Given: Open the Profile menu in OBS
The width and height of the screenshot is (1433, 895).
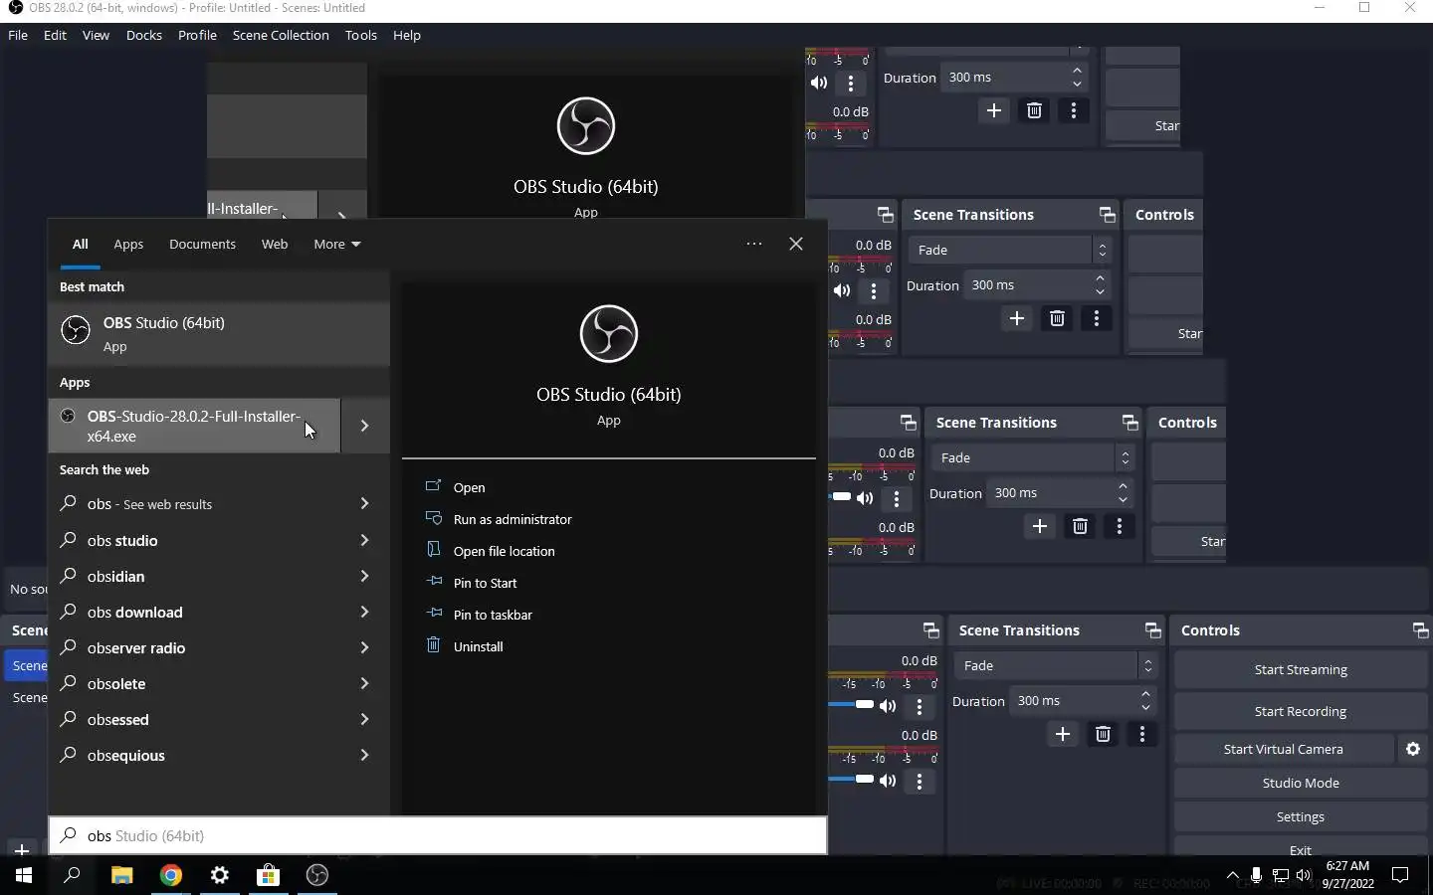Looking at the screenshot, I should (x=197, y=35).
